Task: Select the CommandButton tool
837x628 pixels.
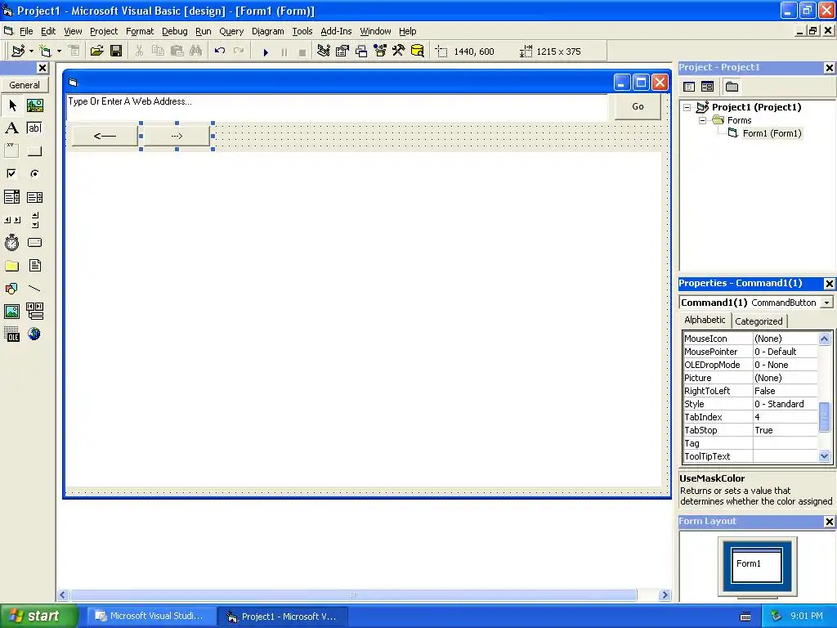Action: [x=34, y=151]
